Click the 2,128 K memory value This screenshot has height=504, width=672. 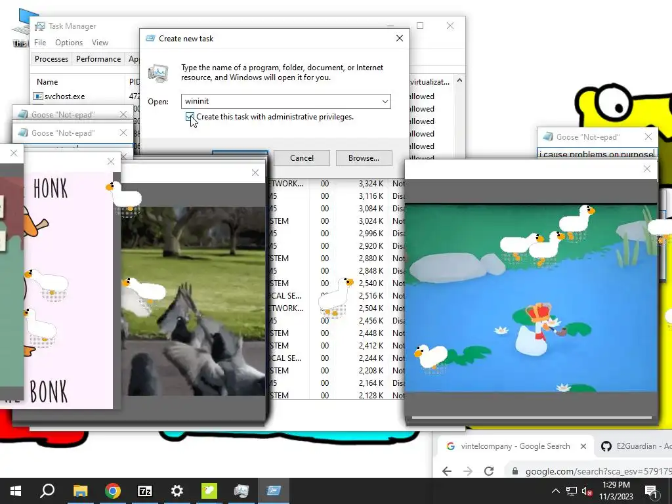coord(371,395)
